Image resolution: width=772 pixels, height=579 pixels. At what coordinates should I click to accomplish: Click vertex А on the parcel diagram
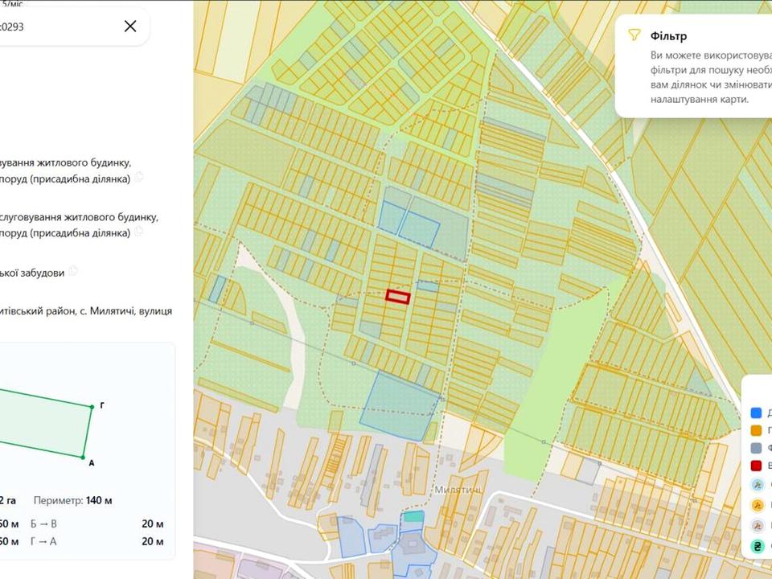pyautogui.click(x=83, y=458)
